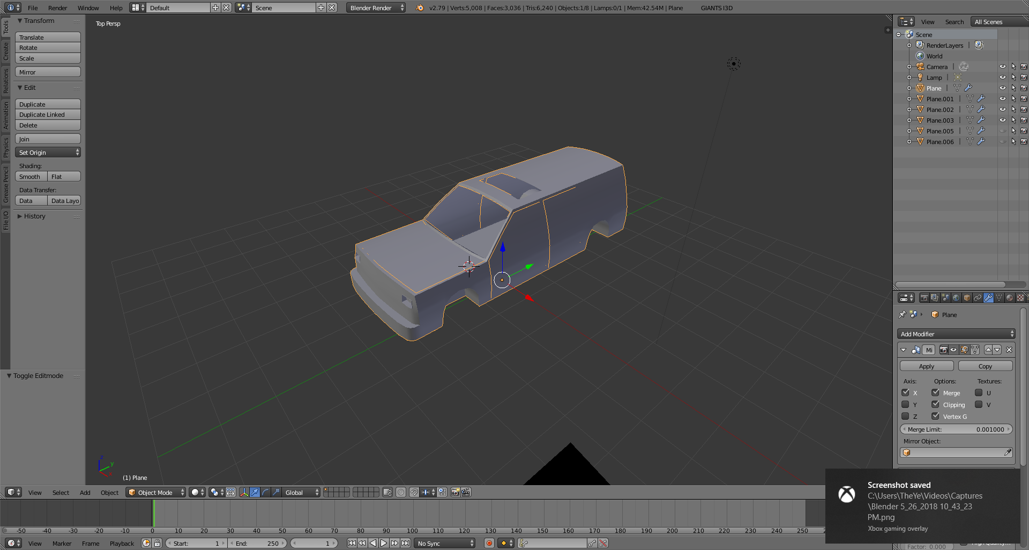Open the Add Modifier dropdown
This screenshot has width=1029, height=550.
[x=956, y=334]
